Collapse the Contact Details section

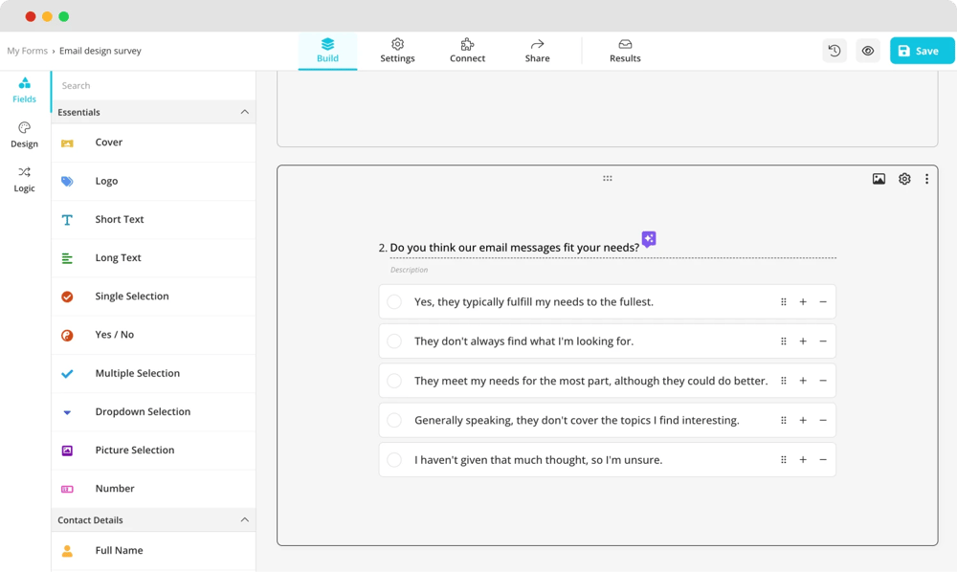tap(244, 520)
